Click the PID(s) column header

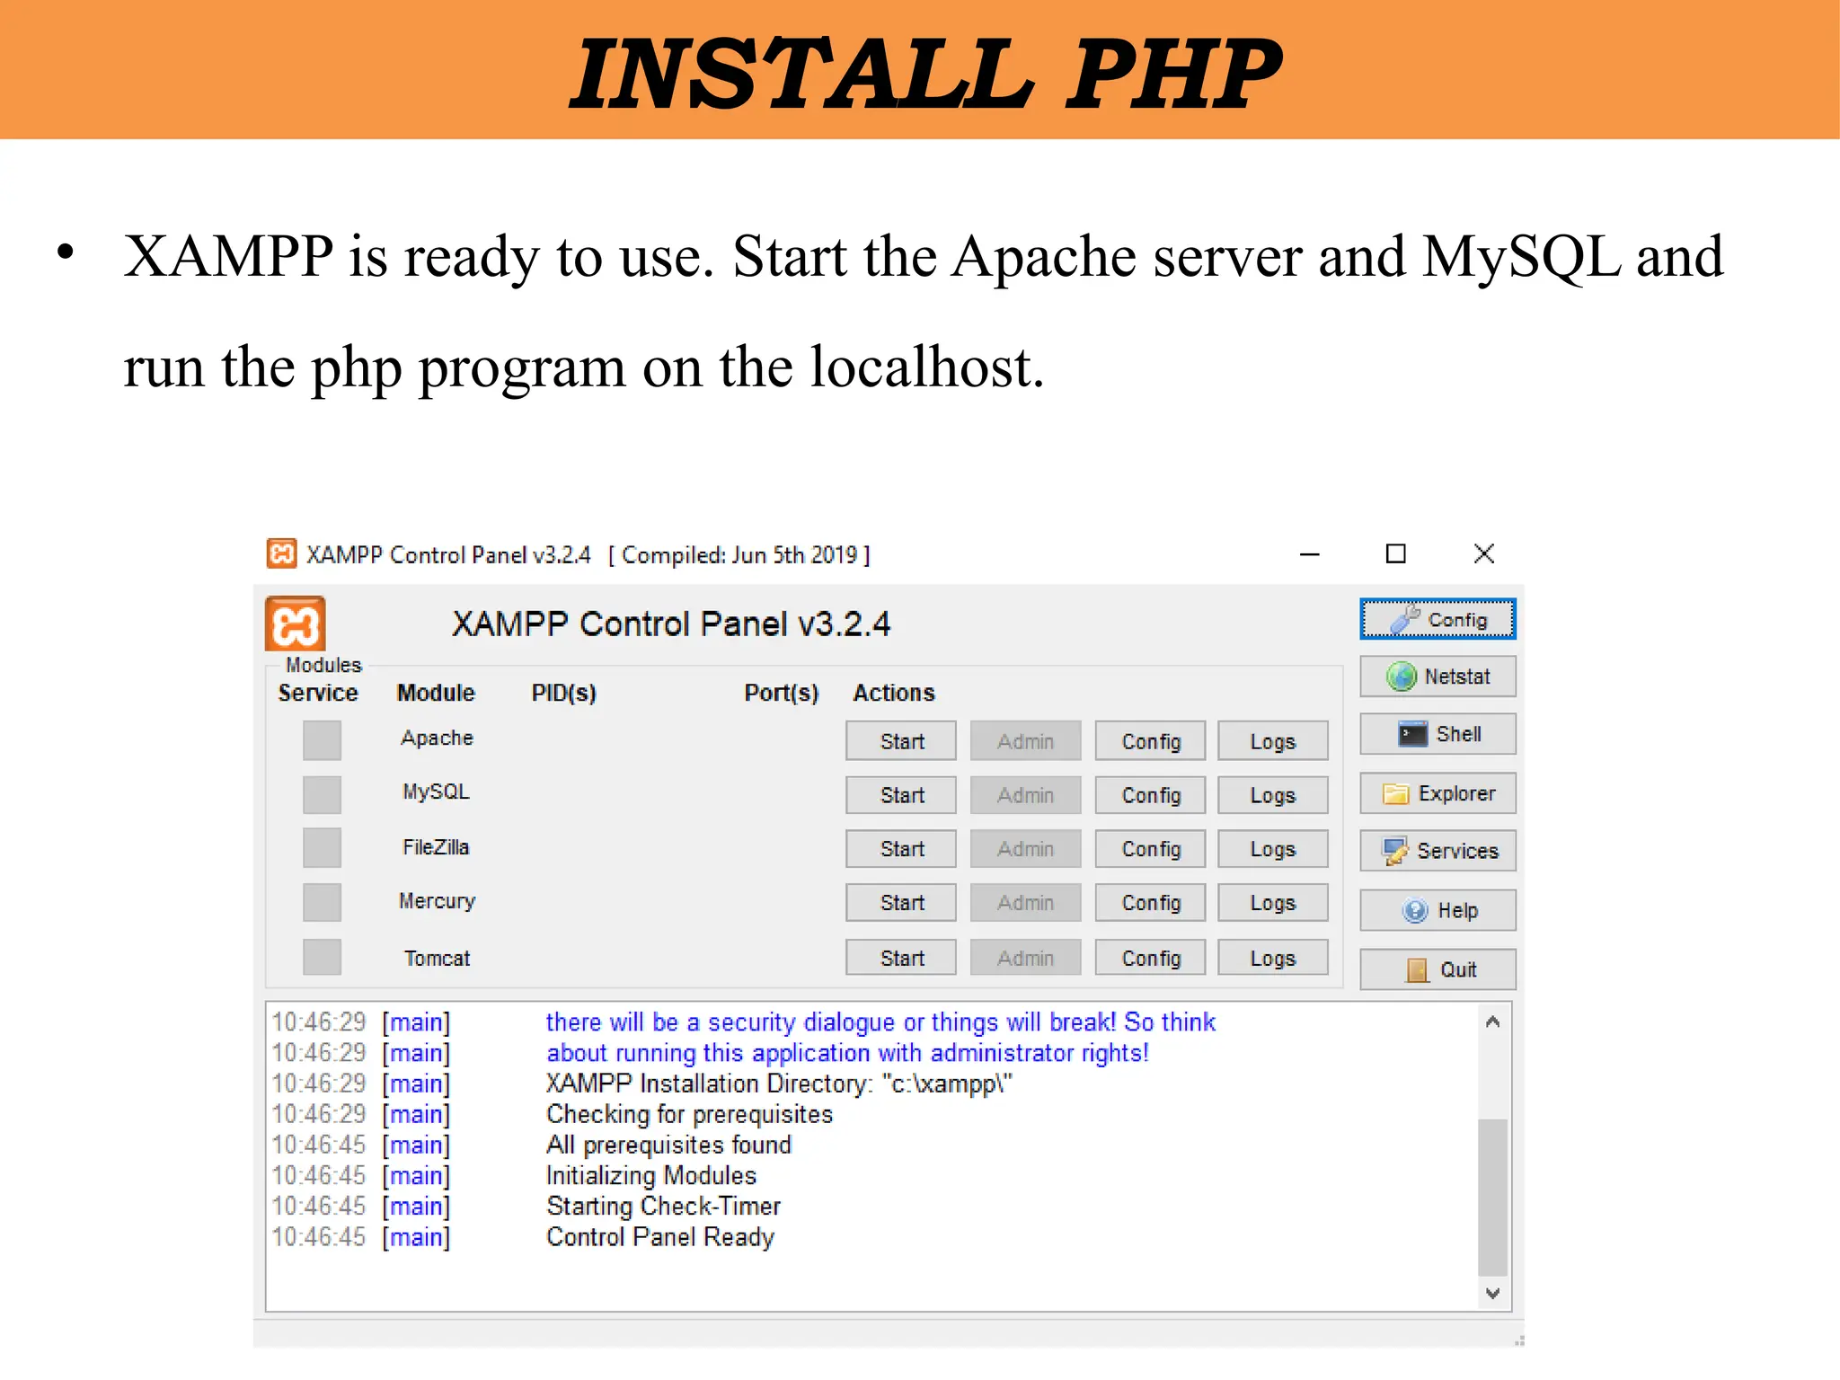click(563, 693)
